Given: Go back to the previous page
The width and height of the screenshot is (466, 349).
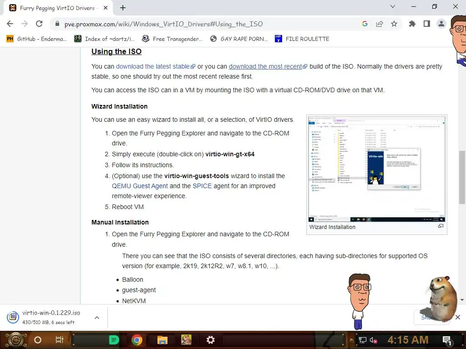Looking at the screenshot, I should (10, 24).
